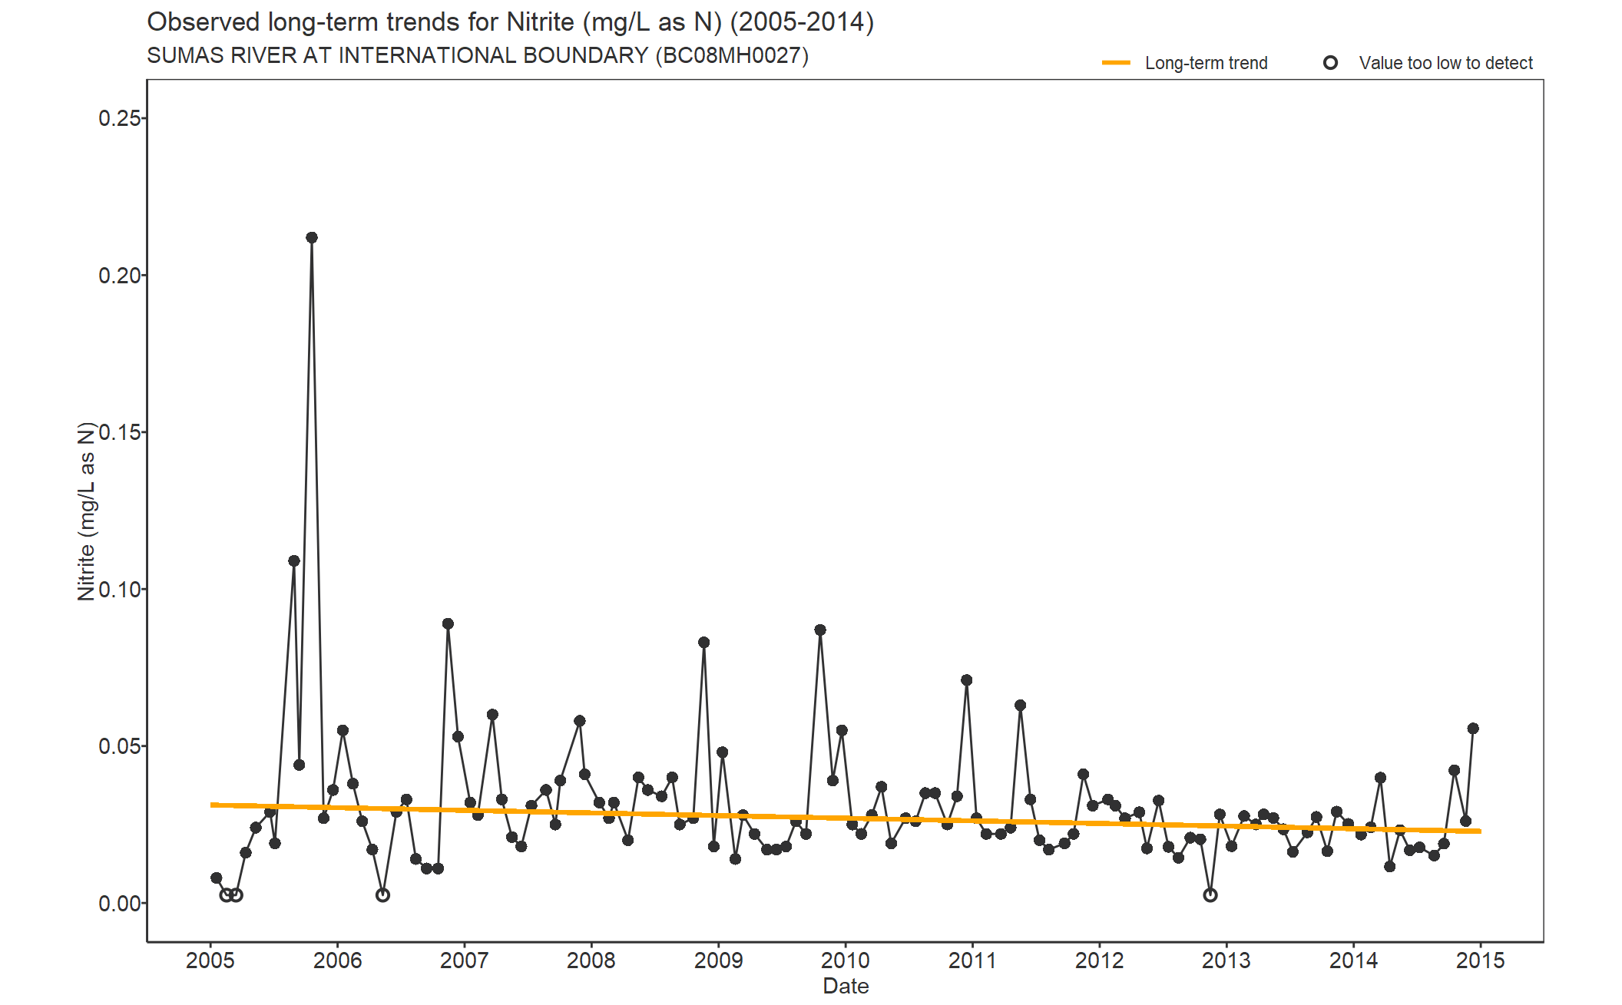Screen dimensions: 1622x1005
Task: Click the x-axis label 2010
Action: (x=846, y=960)
